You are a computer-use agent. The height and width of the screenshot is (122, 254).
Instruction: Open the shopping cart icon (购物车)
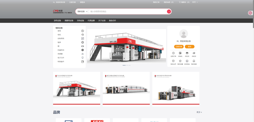pos(180,2)
